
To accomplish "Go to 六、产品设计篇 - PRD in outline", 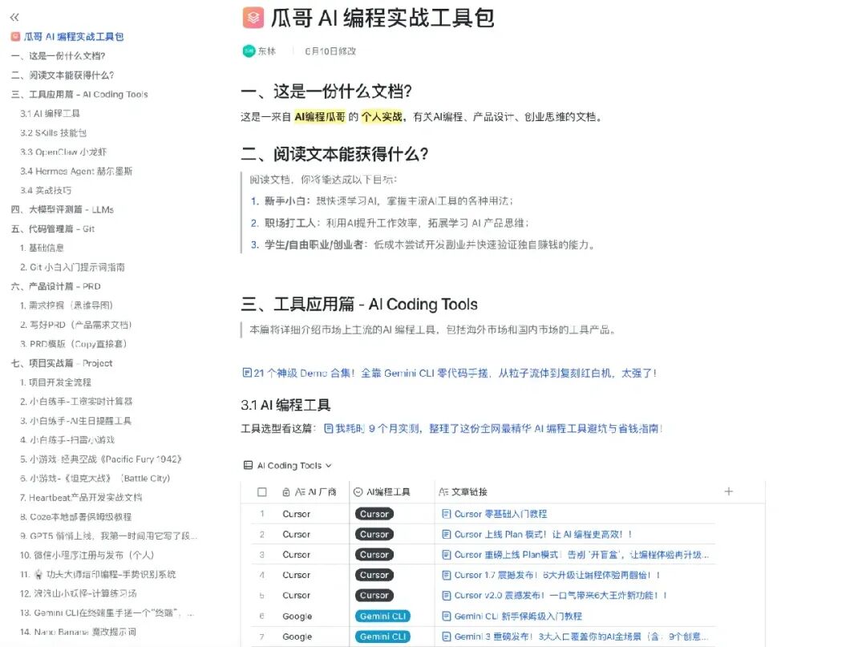I will click(x=56, y=286).
